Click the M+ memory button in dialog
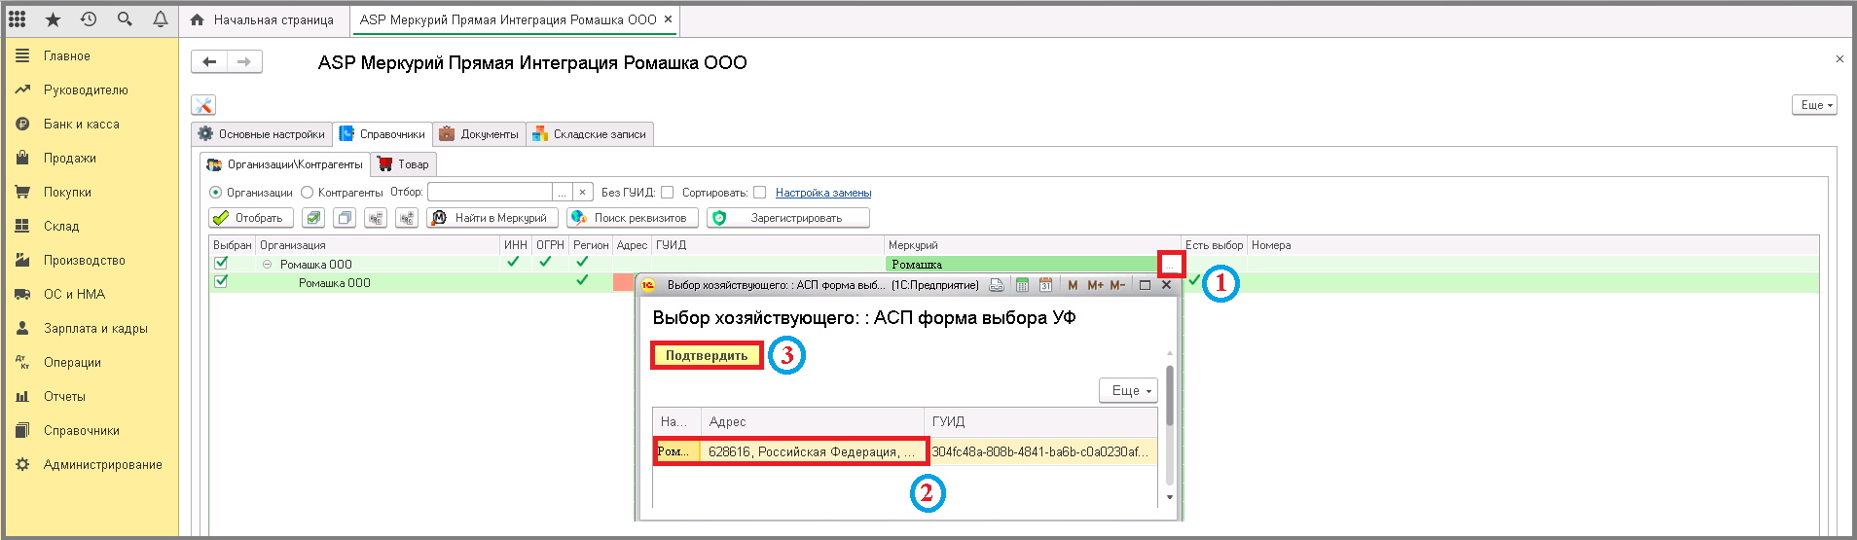The width and height of the screenshot is (1857, 540). (1095, 285)
